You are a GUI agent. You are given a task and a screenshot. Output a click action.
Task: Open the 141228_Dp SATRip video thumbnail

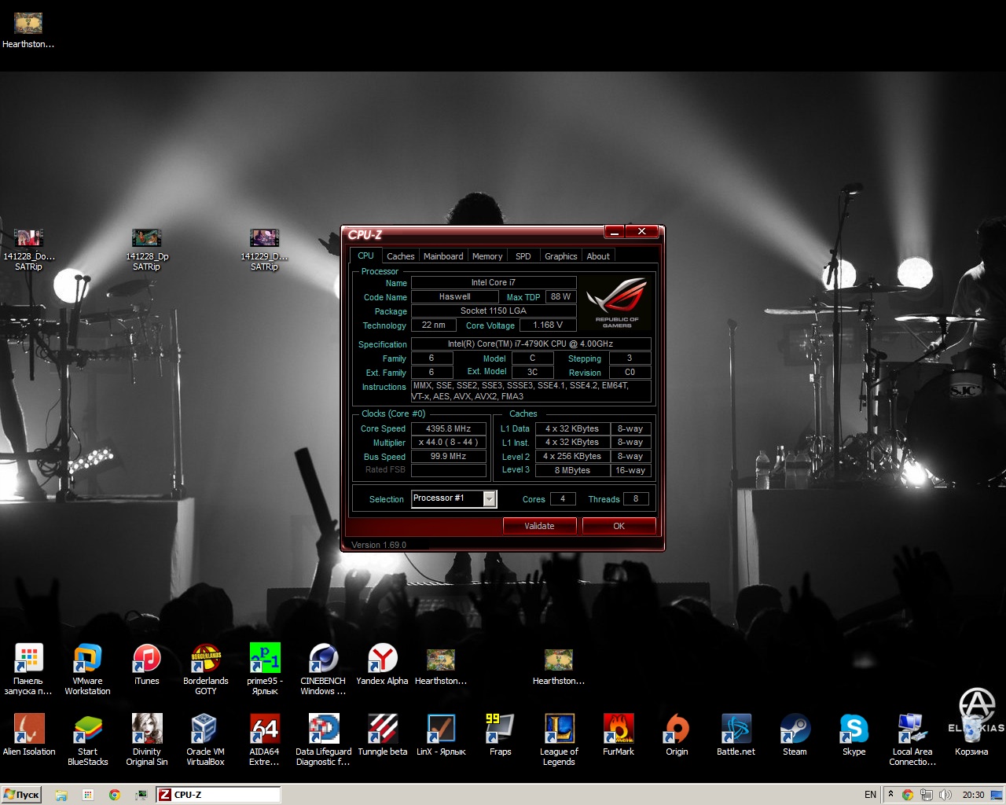147,250
